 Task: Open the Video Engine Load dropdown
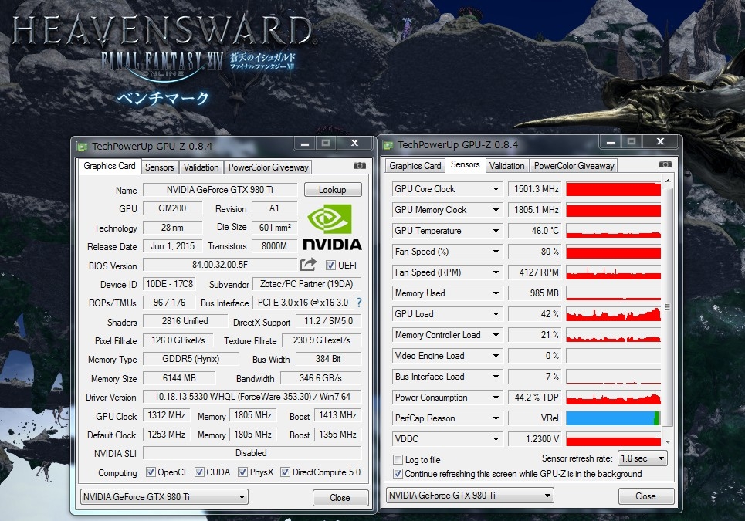(496, 356)
